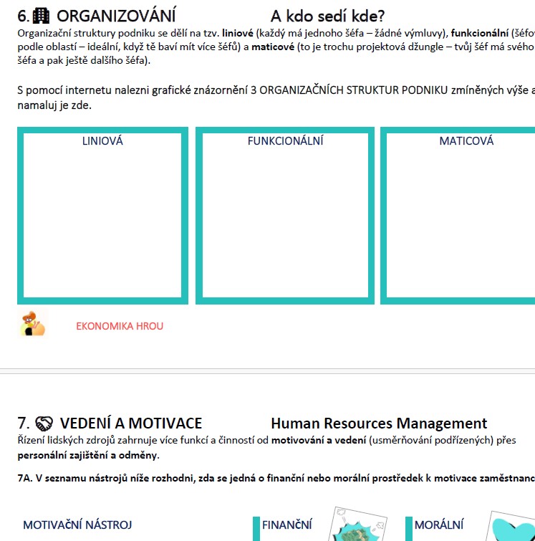Click the teal bar left of FINANČNÍ

tap(256, 528)
